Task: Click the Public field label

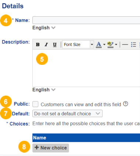Action: tap(22, 104)
